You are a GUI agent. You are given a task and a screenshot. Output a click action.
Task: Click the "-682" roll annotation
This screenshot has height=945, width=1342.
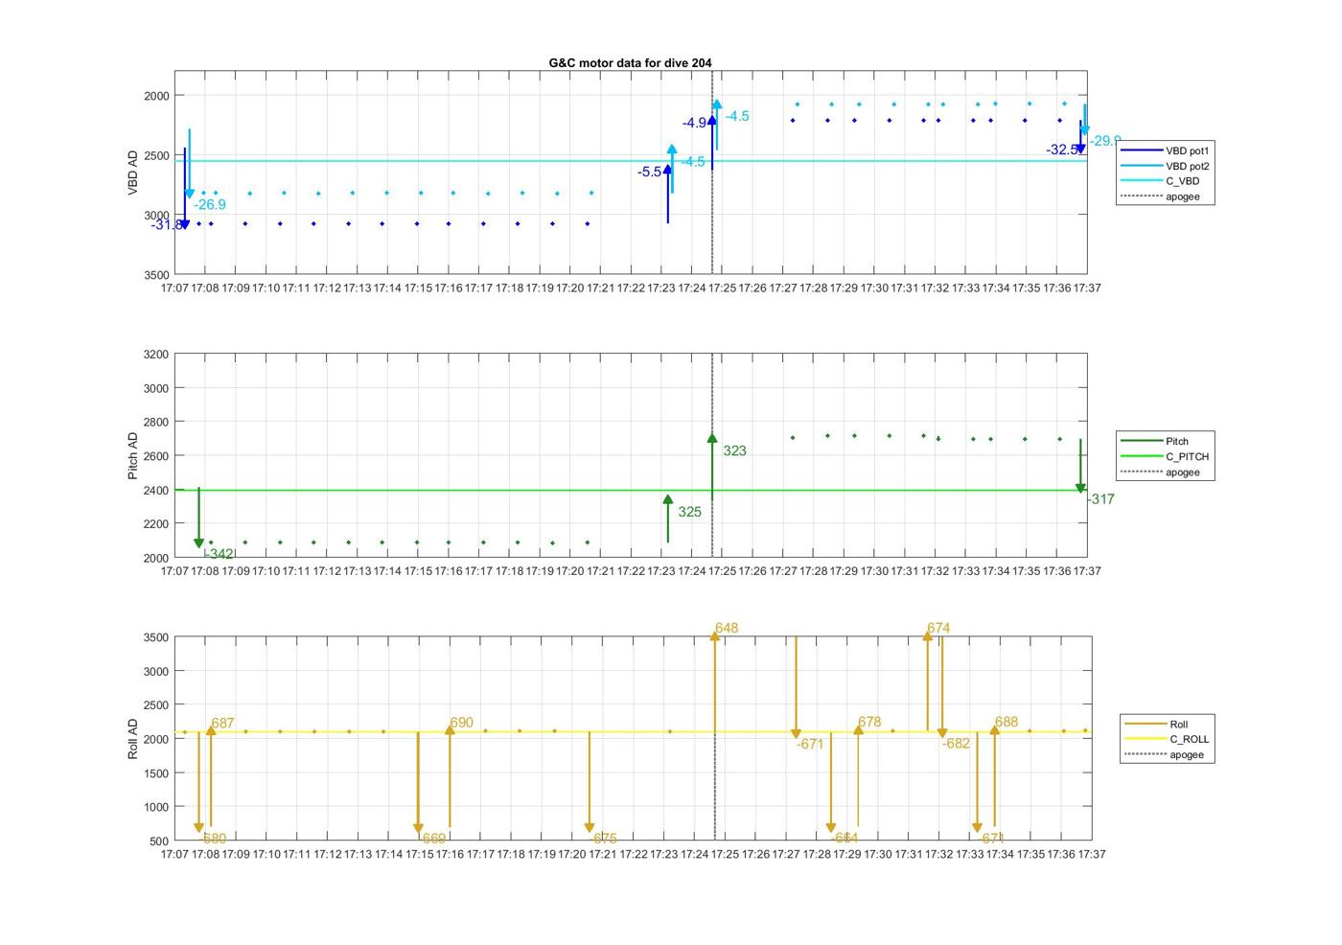pyautogui.click(x=956, y=744)
